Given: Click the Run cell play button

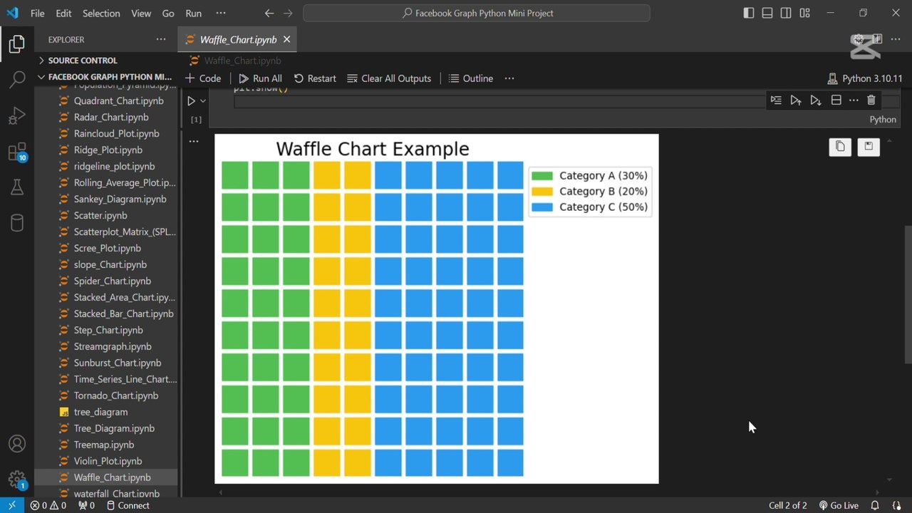Looking at the screenshot, I should point(191,101).
